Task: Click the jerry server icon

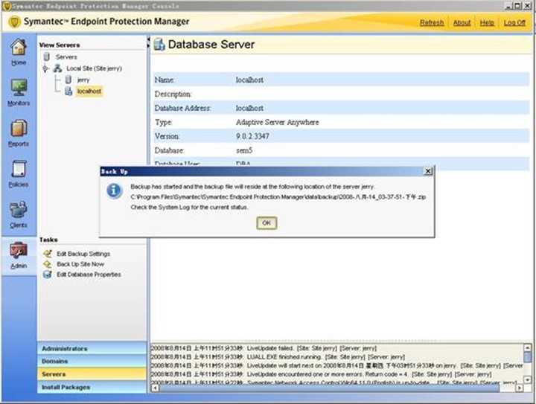Action: [68, 80]
